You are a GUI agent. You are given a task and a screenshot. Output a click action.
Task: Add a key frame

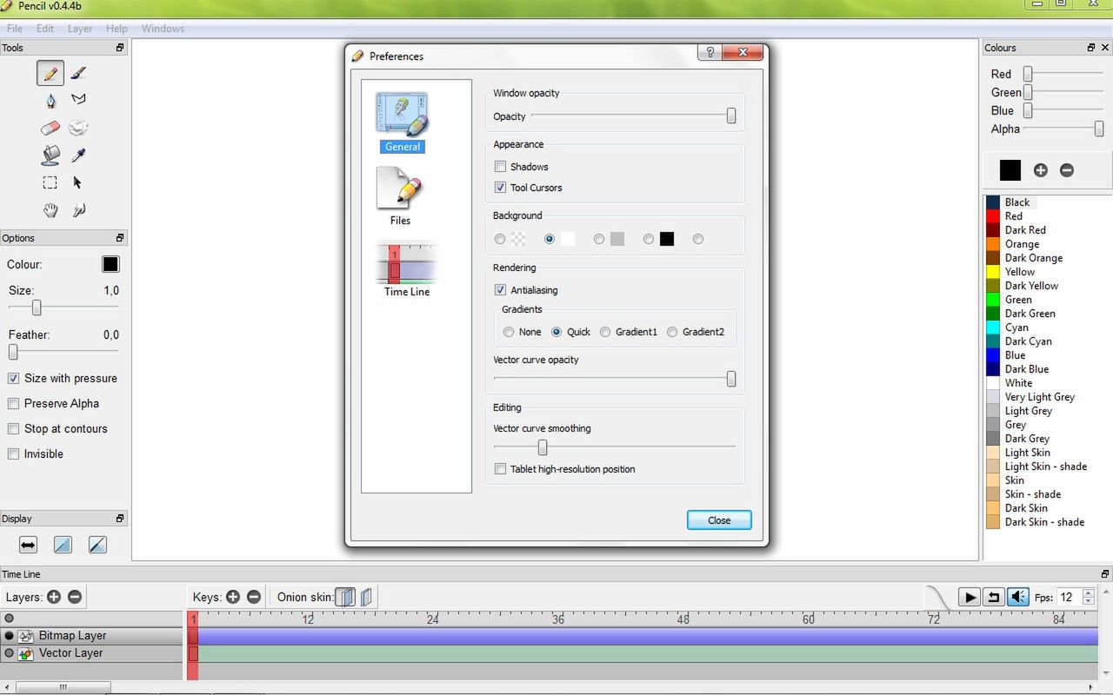(233, 597)
